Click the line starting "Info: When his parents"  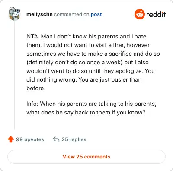point(91,104)
